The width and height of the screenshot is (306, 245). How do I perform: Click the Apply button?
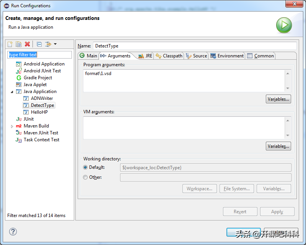pyautogui.click(x=277, y=212)
